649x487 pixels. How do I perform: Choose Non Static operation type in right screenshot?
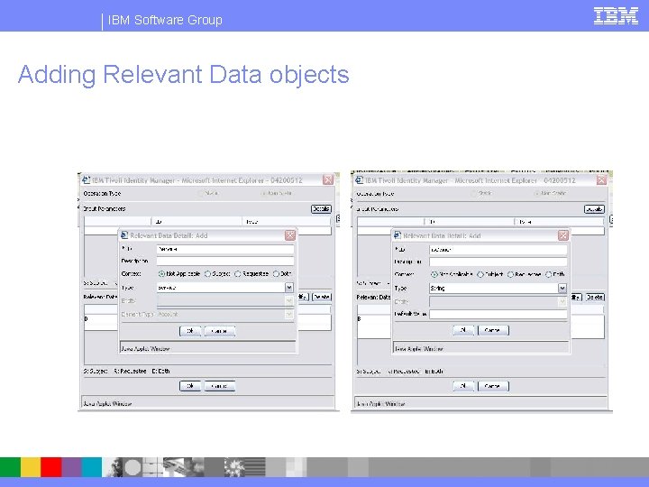tap(537, 193)
